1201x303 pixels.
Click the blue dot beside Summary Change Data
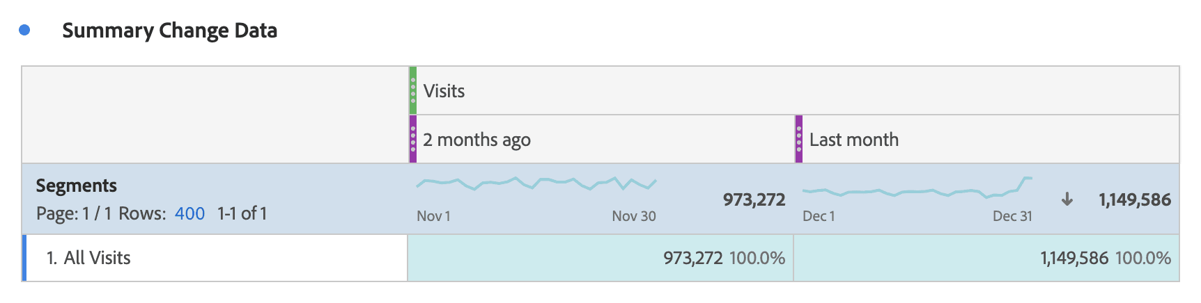pos(24,30)
